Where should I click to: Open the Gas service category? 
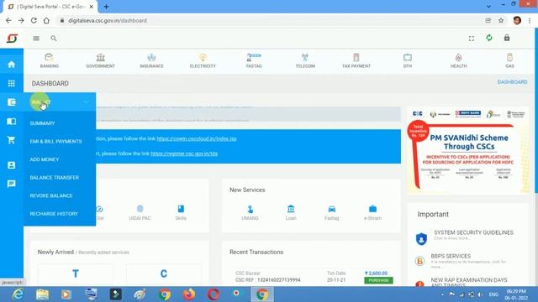coord(509,60)
